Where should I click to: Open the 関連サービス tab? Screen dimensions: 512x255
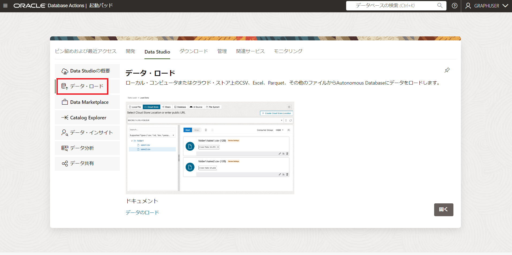[250, 51]
